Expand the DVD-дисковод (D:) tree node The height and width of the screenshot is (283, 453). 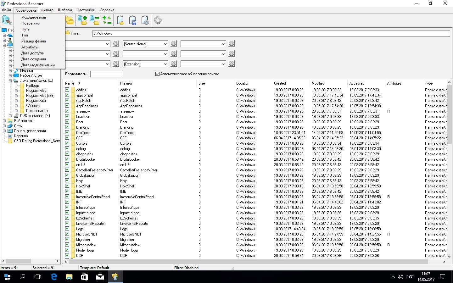click(10, 116)
